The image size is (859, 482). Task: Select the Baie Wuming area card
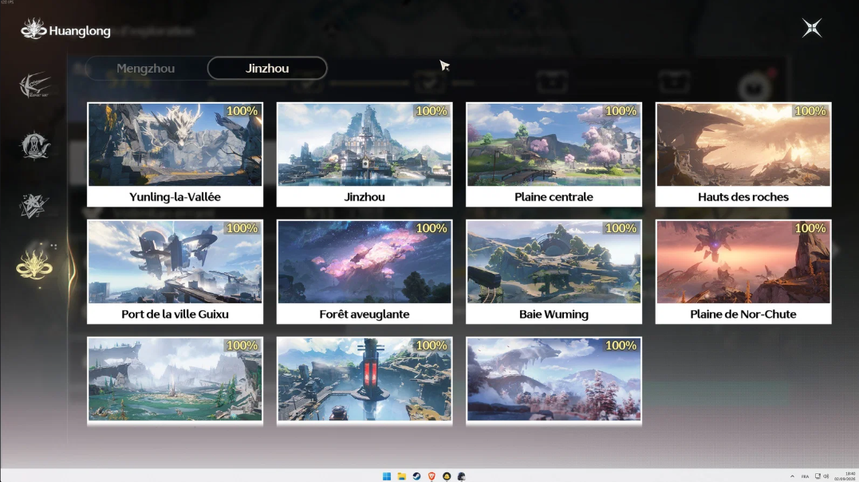click(x=554, y=272)
